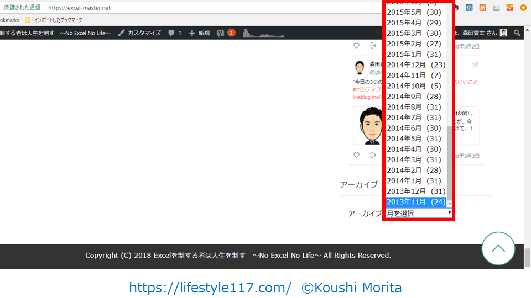The height and width of the screenshot is (298, 531).
Task: Click the orange up-arrow extension icon
Action: click(x=523, y=8)
